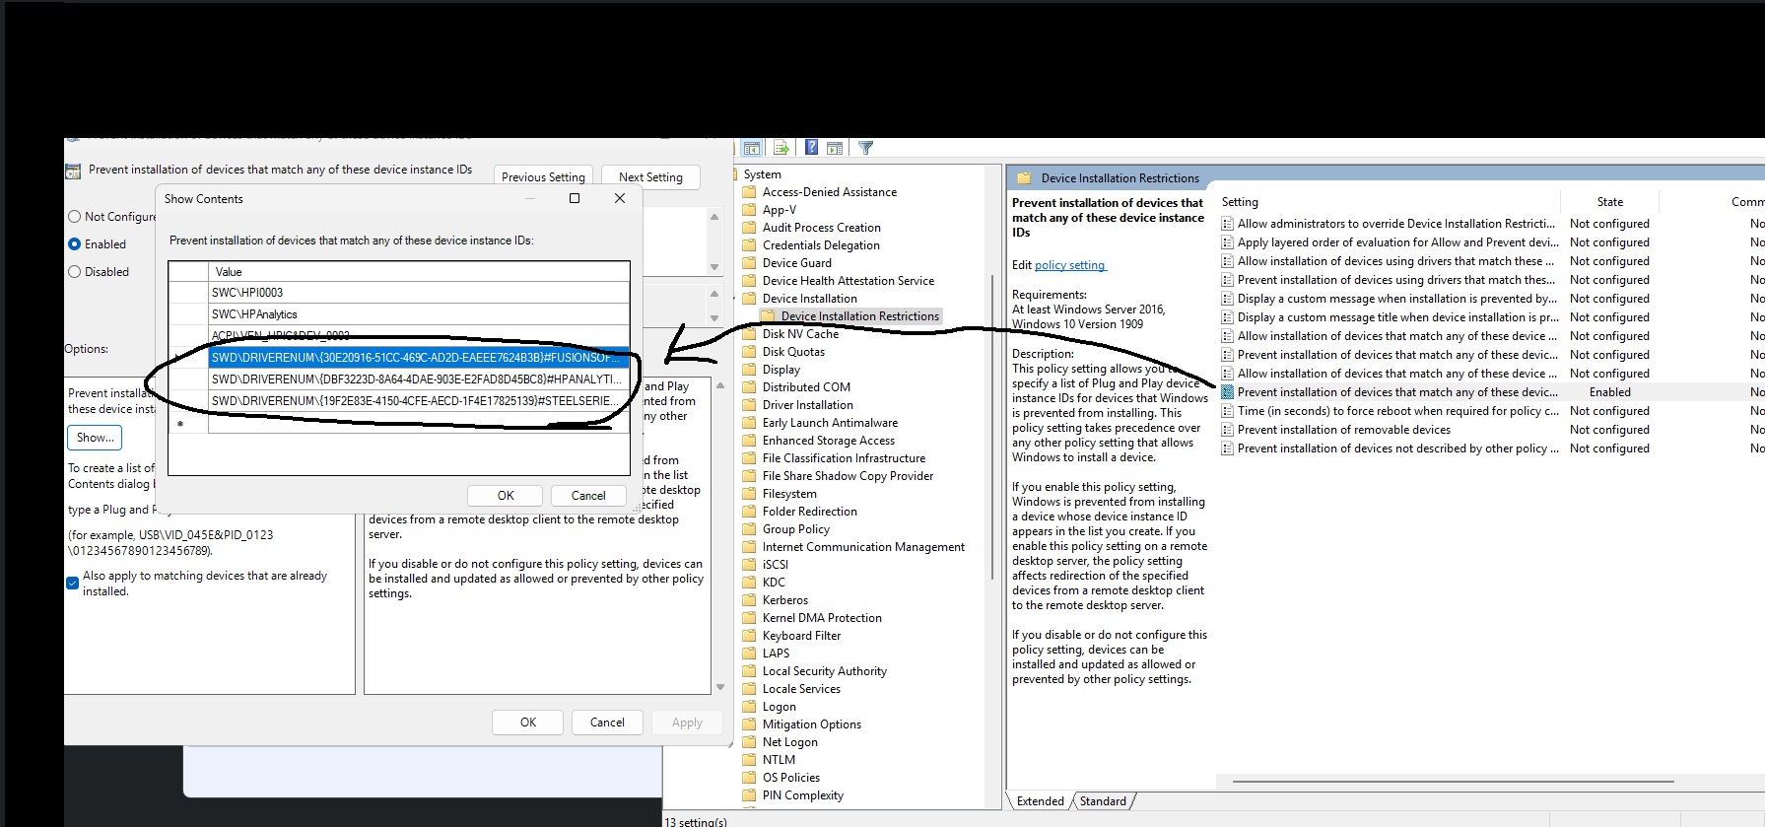Maximize the Show Contents dialog
Viewport: 1765px width, 827px height.
coord(575,198)
